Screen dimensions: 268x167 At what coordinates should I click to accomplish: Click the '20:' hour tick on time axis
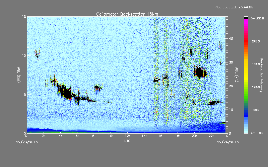click(x=194, y=136)
